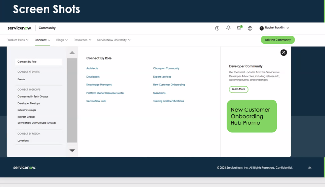Screen dimensions: 325x187
Task: Open Developer Meetups in sidebar
Action: tap(29, 103)
